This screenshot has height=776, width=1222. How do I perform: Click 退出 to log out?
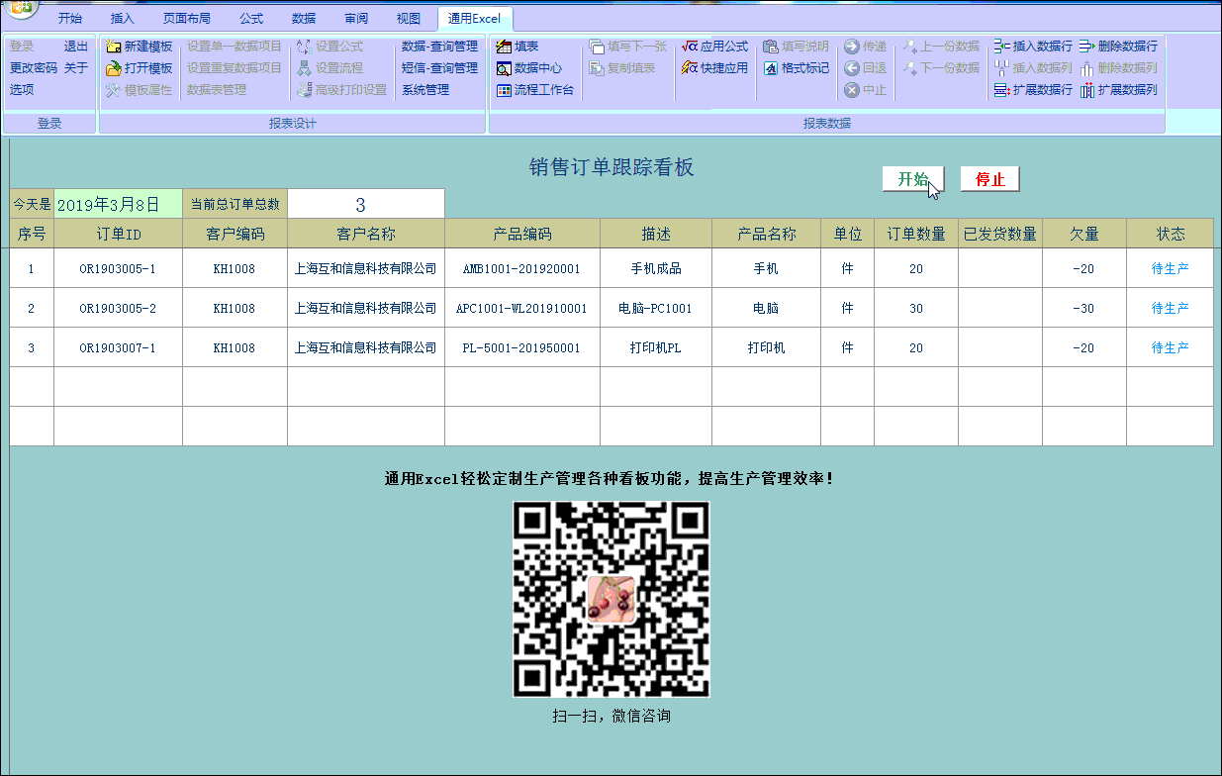point(76,47)
